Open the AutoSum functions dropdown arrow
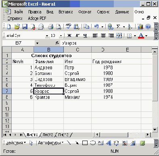159x156 pixels. pos(124,27)
